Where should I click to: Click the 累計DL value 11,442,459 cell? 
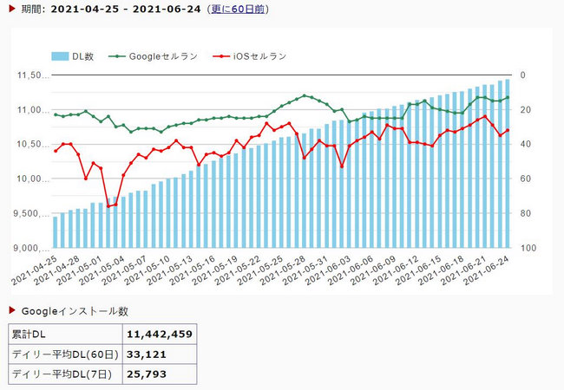click(160, 334)
